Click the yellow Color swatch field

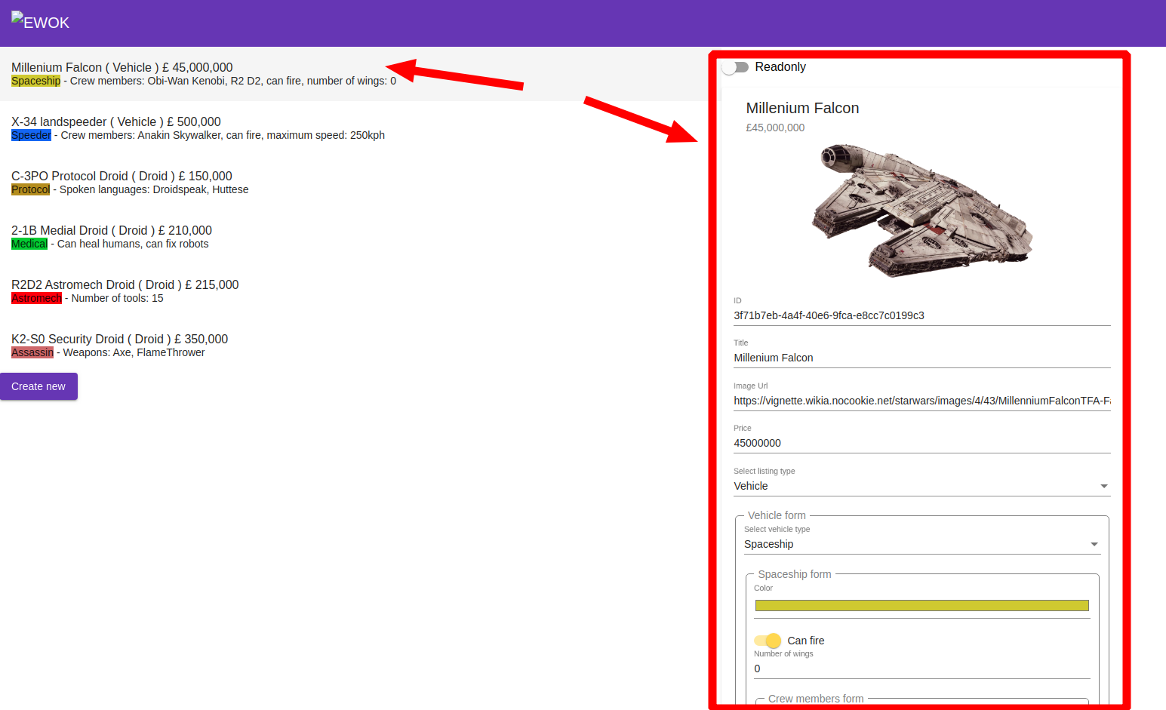[921, 605]
